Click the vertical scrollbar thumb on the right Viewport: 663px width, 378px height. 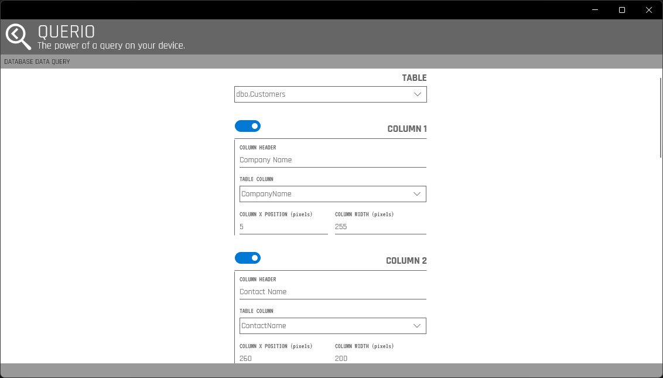pyautogui.click(x=661, y=117)
